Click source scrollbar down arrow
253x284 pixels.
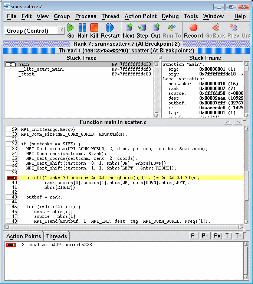pos(246,222)
